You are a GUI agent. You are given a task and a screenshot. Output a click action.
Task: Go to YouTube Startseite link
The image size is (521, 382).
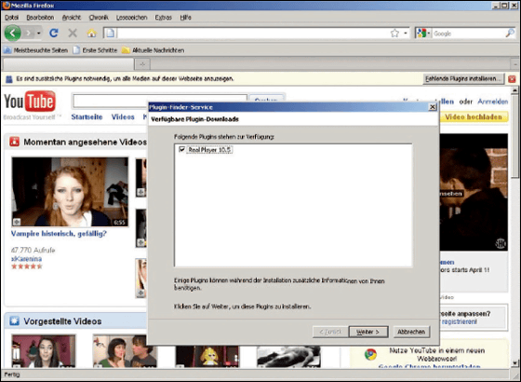click(x=87, y=116)
